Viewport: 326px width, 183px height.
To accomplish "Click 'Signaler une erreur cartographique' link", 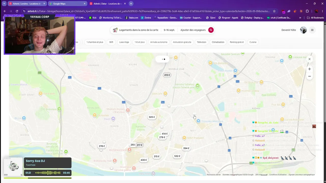I will 302,175.
